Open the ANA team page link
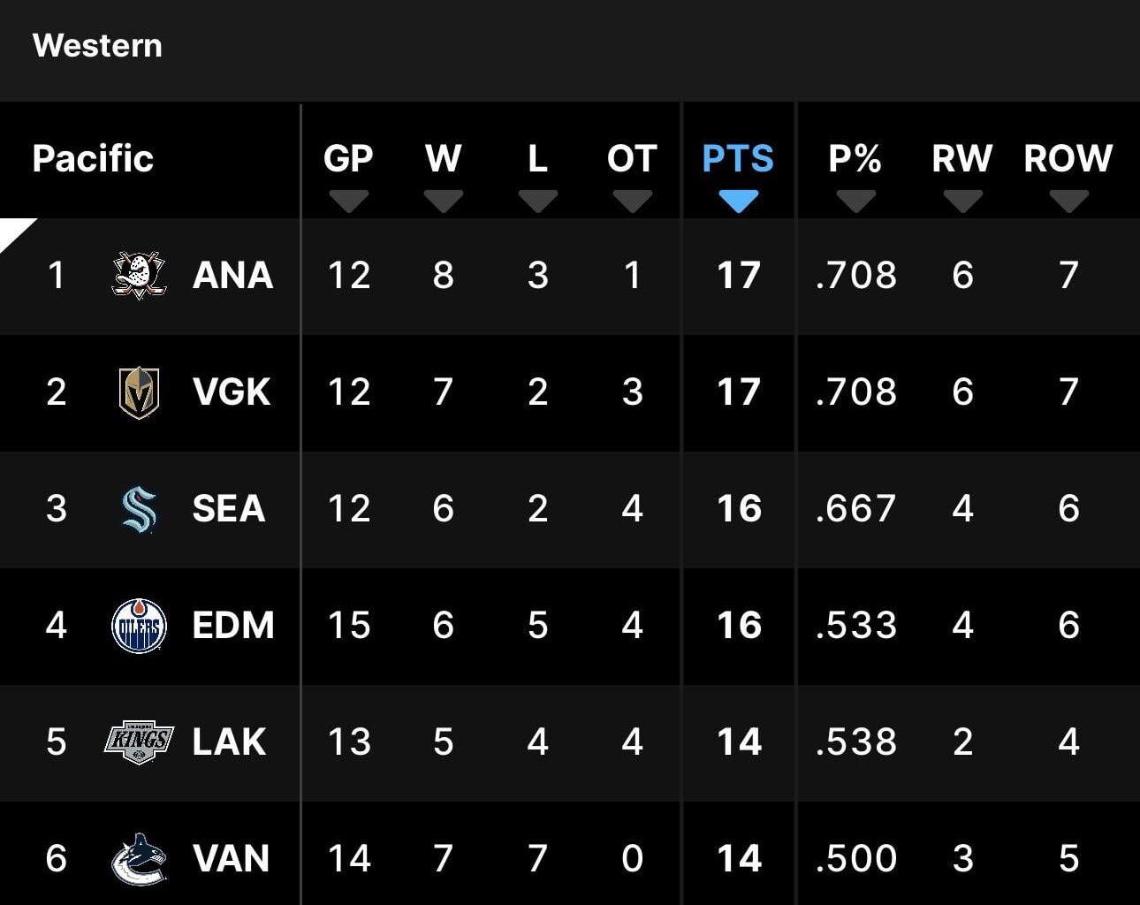This screenshot has height=905, width=1140. (x=232, y=276)
